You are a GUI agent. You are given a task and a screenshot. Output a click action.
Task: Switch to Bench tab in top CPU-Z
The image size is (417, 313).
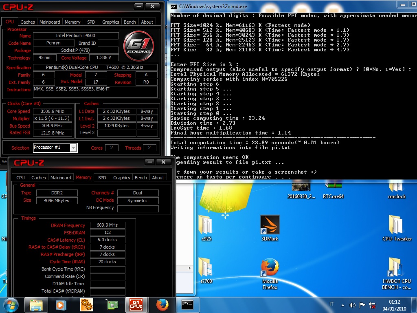[x=130, y=22]
